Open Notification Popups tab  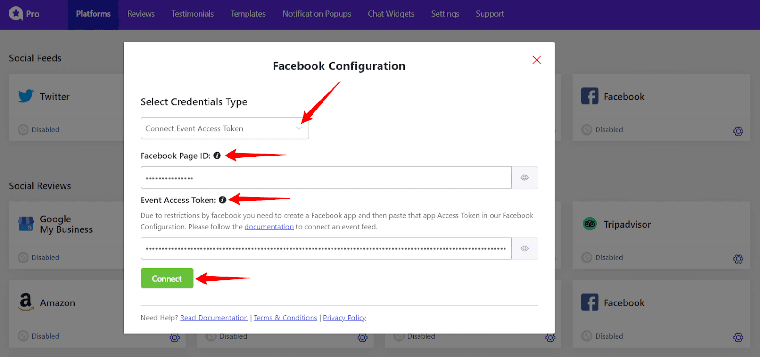tap(317, 14)
